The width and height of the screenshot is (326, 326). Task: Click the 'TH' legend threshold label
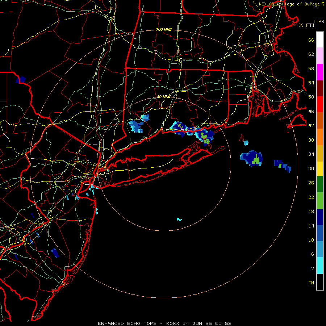coord(311,283)
